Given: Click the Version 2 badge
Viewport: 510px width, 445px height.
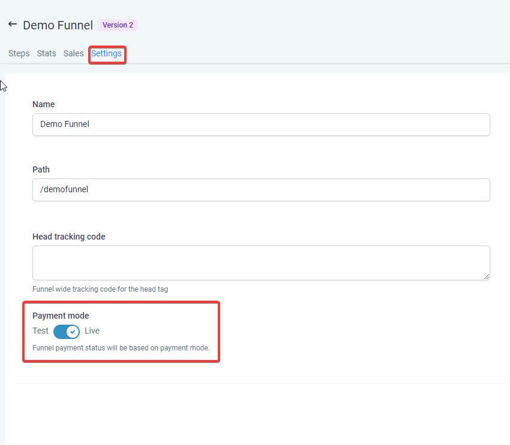Looking at the screenshot, I should tap(118, 25).
